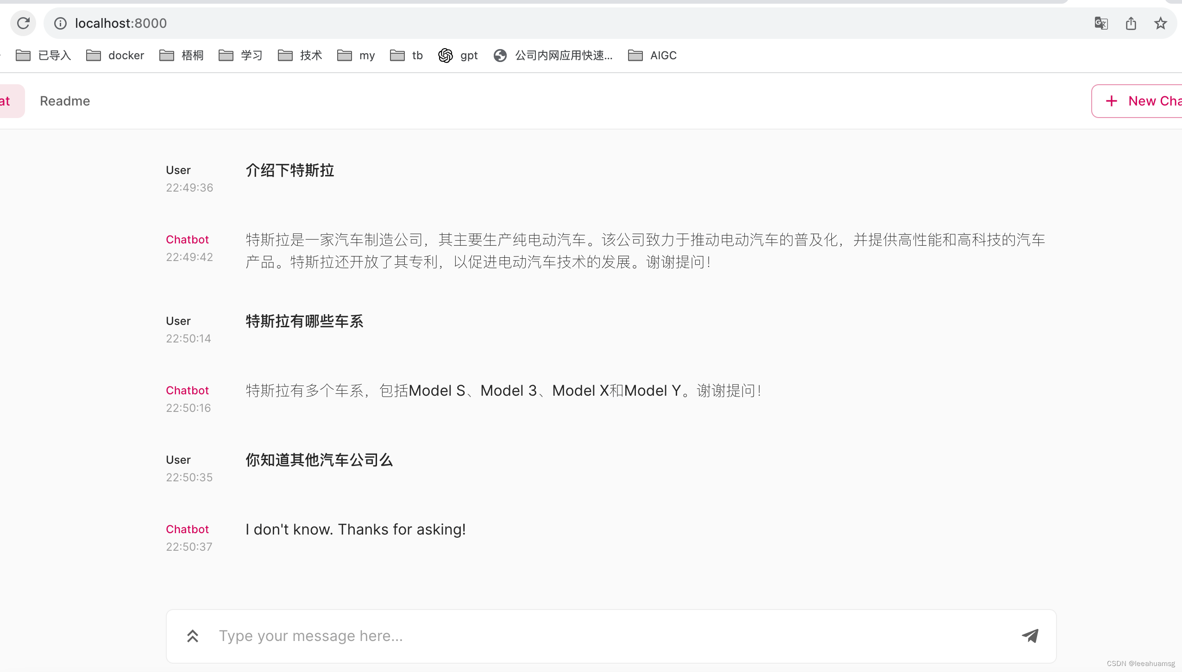Bookmark this page with the star icon
The width and height of the screenshot is (1182, 672).
[x=1160, y=23]
